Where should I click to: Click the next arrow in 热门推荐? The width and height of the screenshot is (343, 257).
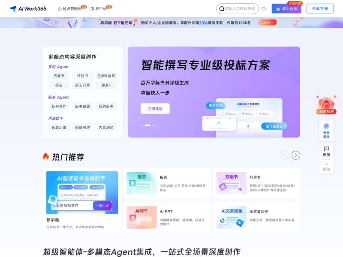[x=296, y=155]
